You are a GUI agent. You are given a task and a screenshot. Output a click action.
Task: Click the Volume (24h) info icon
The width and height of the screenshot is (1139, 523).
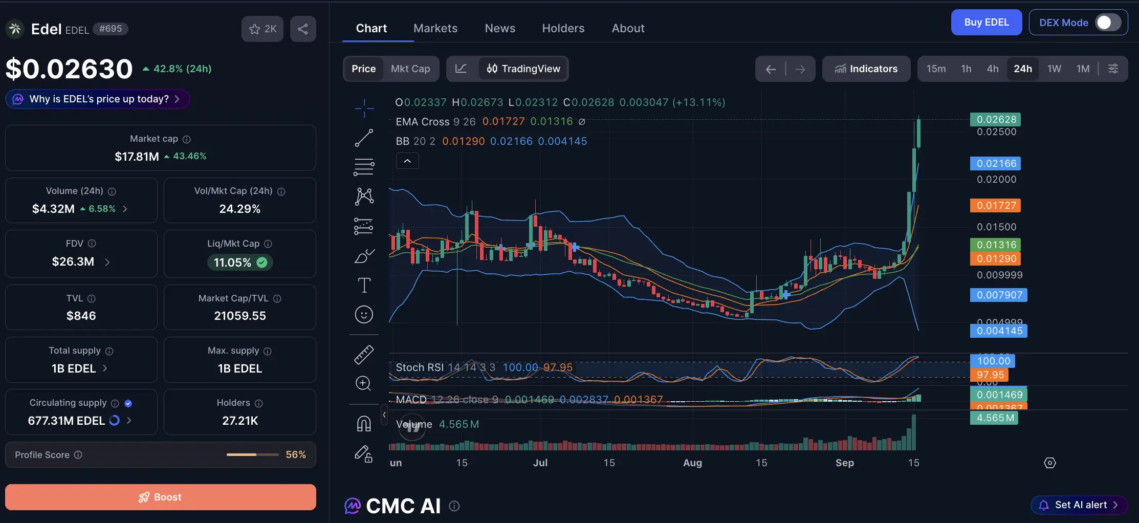point(112,191)
